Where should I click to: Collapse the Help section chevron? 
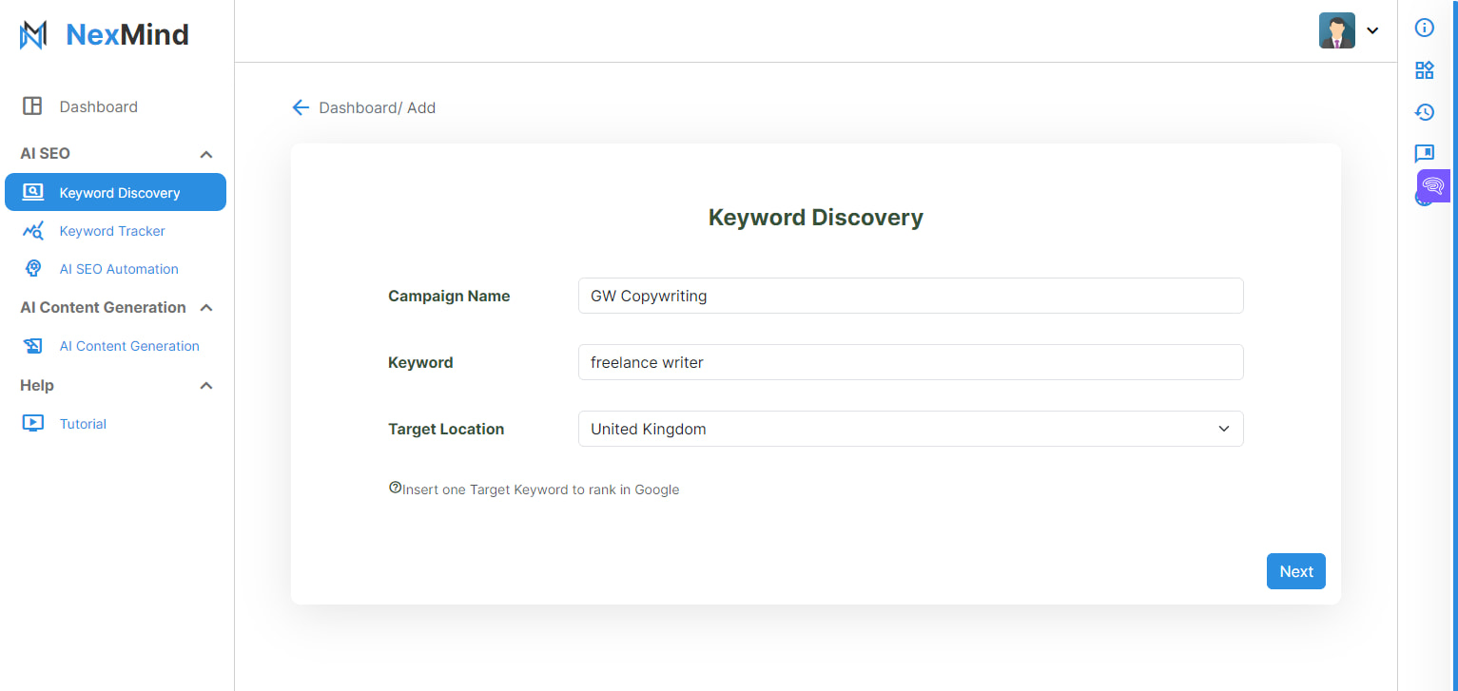[206, 385]
